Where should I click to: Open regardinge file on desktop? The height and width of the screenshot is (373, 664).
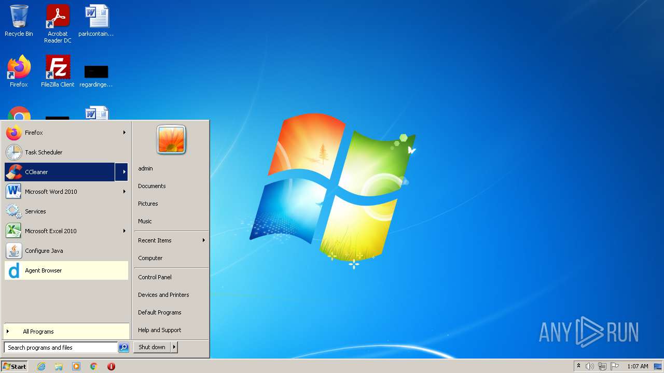tap(96, 75)
